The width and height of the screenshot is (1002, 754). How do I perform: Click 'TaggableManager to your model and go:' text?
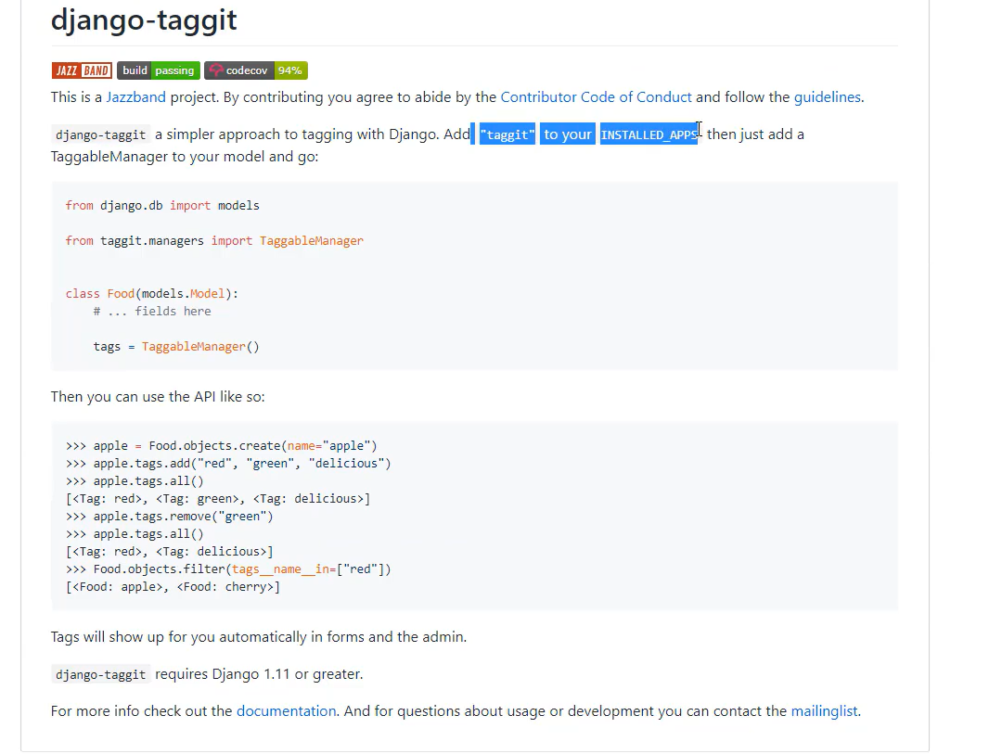(185, 157)
